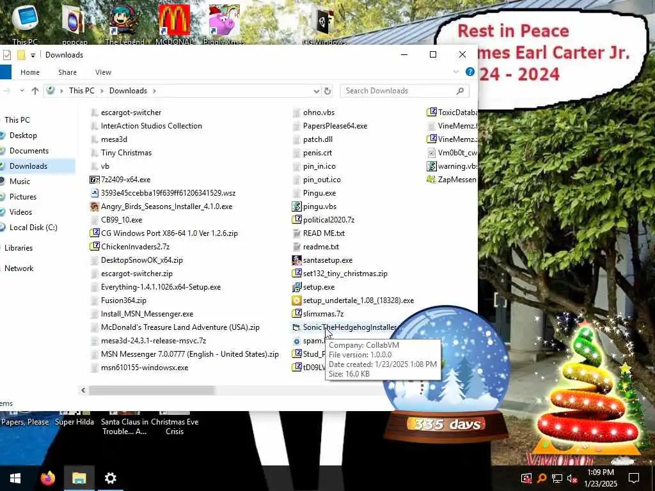
Task: Click the taskbar clock and date
Action: 600,478
